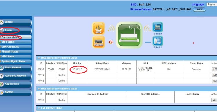
Task: Click WAN-3 Disable type cell
Action: tap(62, 81)
